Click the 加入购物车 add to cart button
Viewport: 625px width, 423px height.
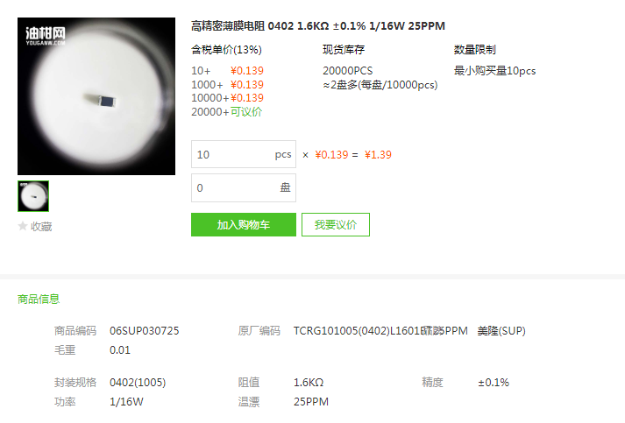coord(244,225)
